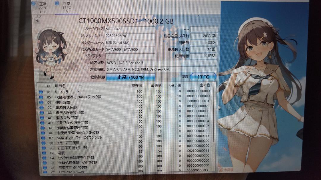Click status icon of row AD 平均ブロック消去回数
The height and width of the screenshot is (180, 321).
coord(43,123)
